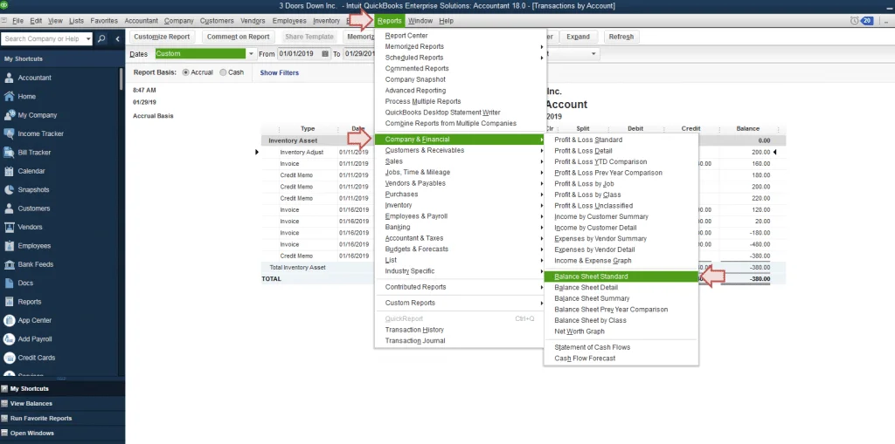Click the Income Tracker sidebar icon
This screenshot has width=895, height=444.
[x=10, y=133]
